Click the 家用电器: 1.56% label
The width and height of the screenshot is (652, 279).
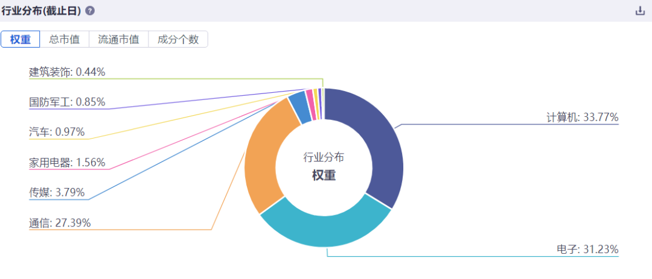(67, 162)
